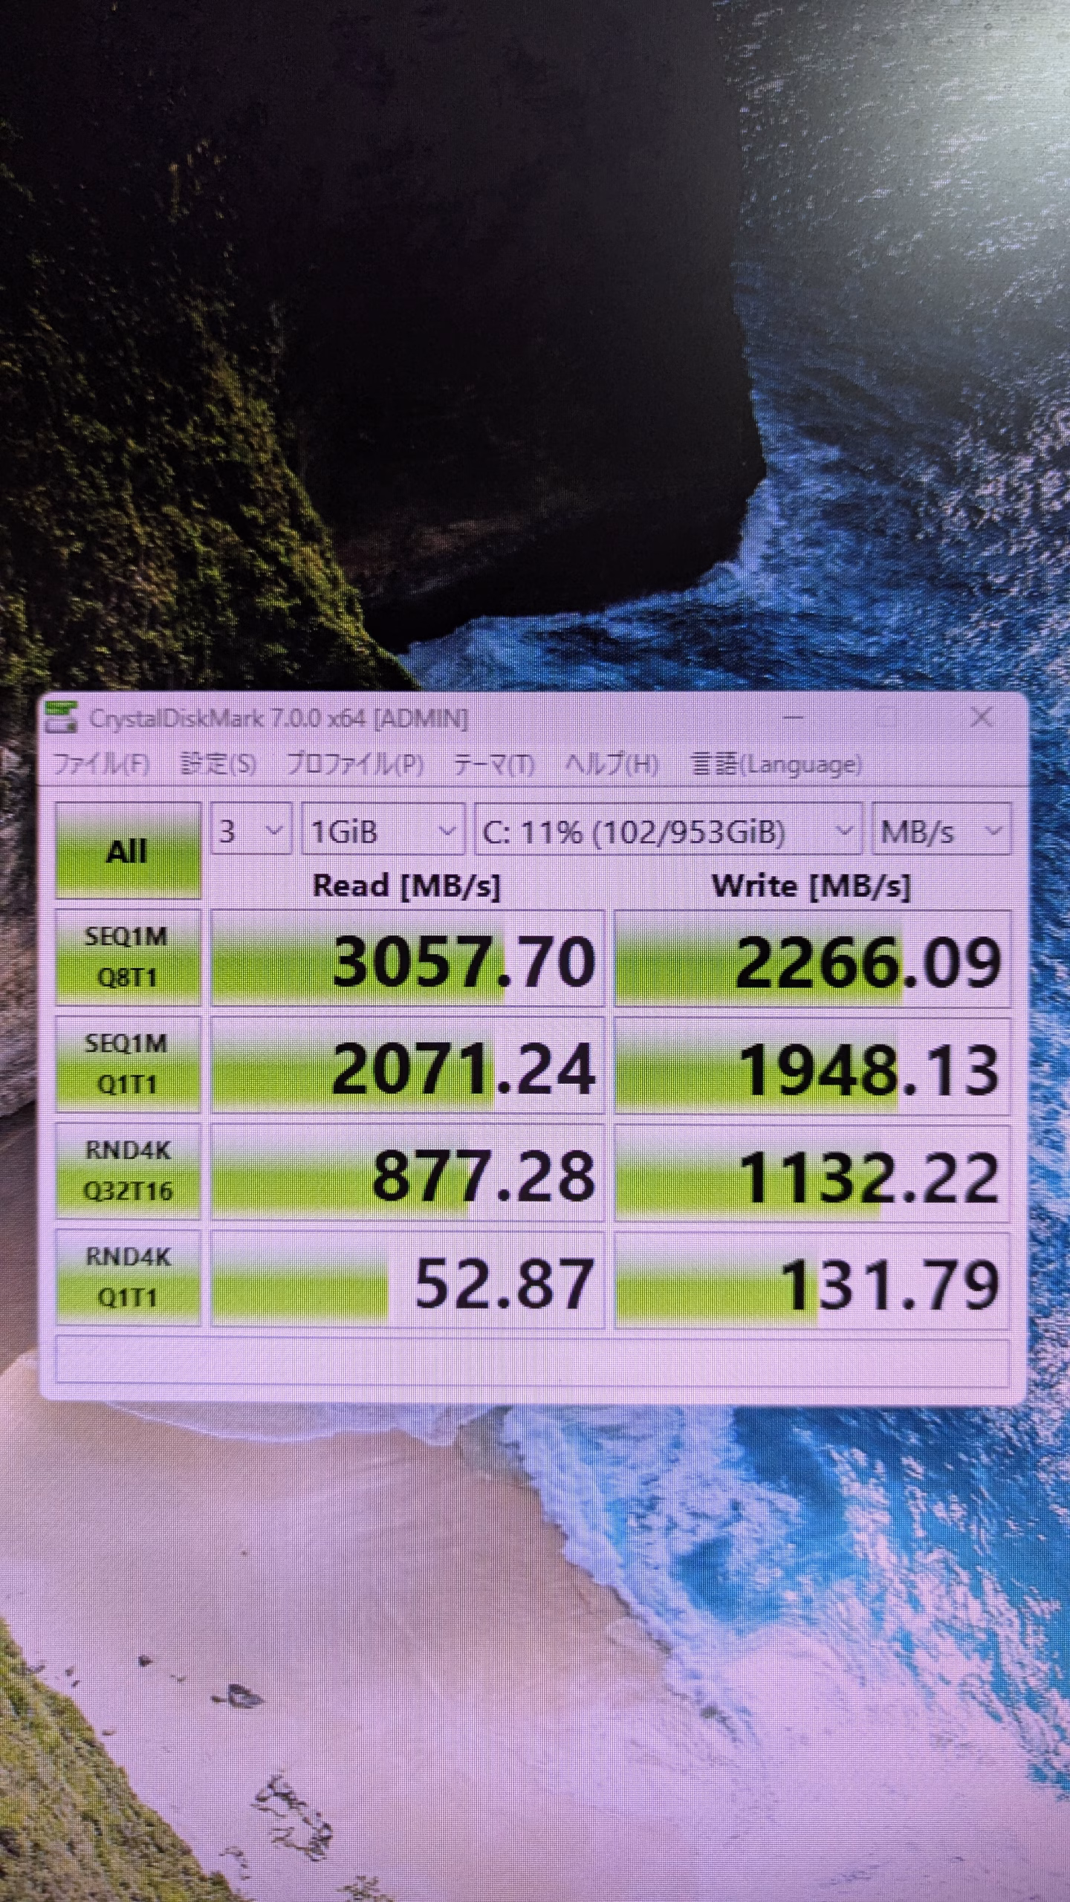The height and width of the screenshot is (1902, 1070).
Task: Click the CrystalDiskMark title bar app icon
Action: 62,718
